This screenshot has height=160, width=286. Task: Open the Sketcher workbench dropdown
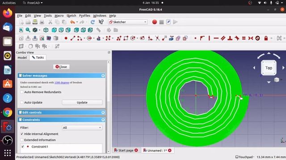pos(128,22)
